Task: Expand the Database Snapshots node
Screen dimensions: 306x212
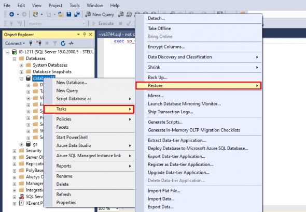Action: pos(21,72)
